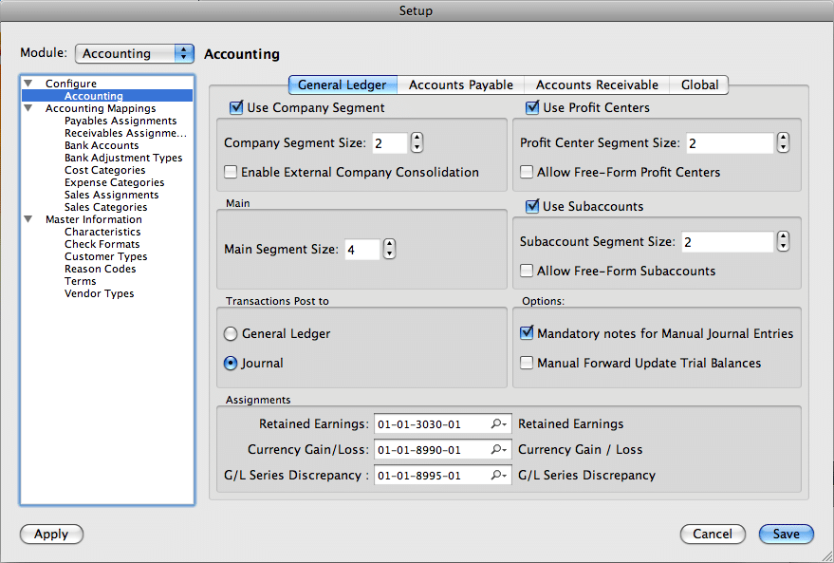Open Vendor Types in sidebar
834x563 pixels.
click(100, 293)
